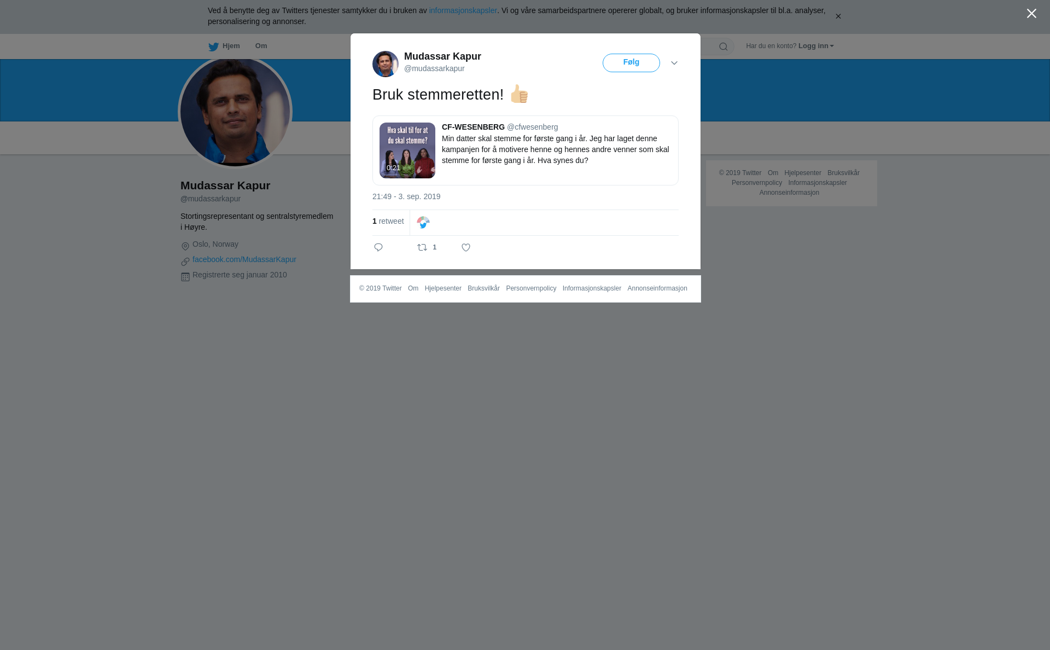Click the Twitter bird Hjem icon
Image resolution: width=1050 pixels, height=650 pixels.
tap(213, 47)
